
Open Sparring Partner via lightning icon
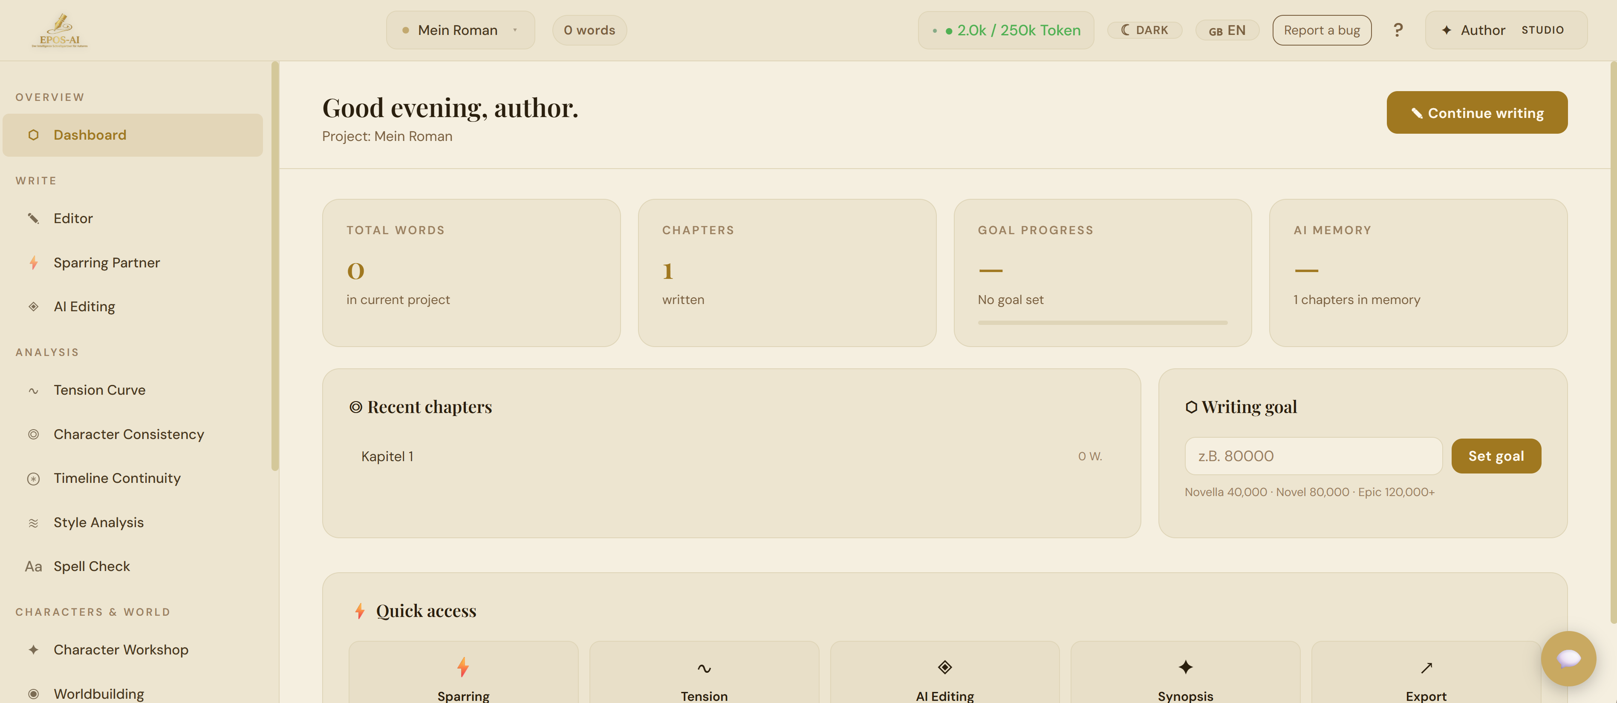(33, 263)
